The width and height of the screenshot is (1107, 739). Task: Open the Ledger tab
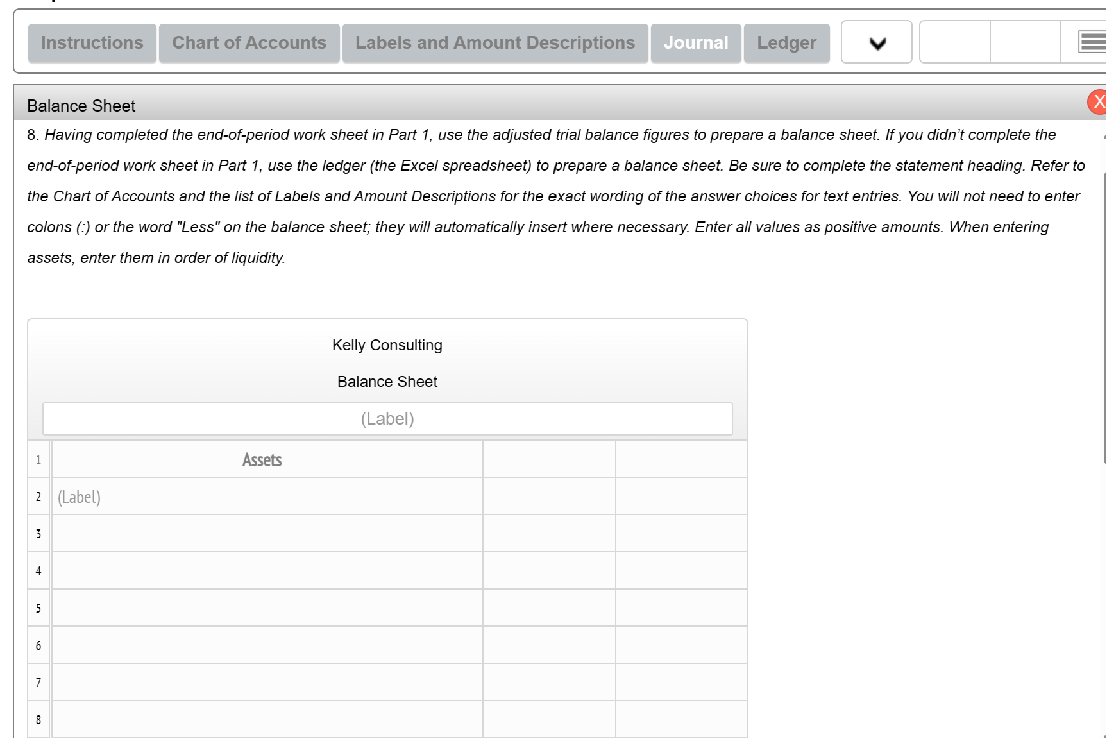(x=786, y=42)
